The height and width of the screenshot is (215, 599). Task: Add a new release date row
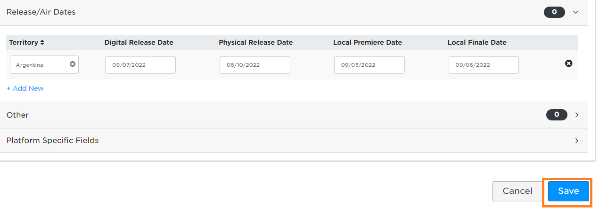click(25, 88)
